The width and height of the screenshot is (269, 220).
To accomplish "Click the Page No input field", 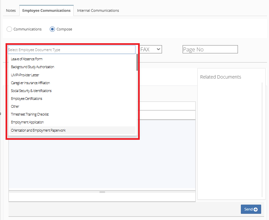I will pos(210,49).
